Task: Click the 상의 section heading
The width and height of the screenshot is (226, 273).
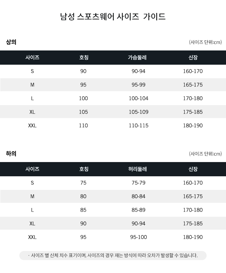Action: pos(11,42)
